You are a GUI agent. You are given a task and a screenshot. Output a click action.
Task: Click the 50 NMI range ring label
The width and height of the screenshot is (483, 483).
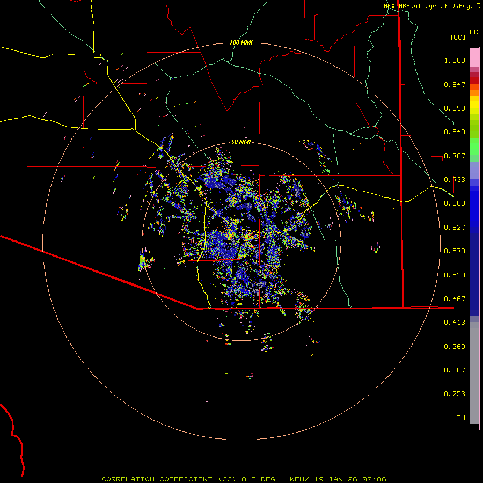point(241,142)
